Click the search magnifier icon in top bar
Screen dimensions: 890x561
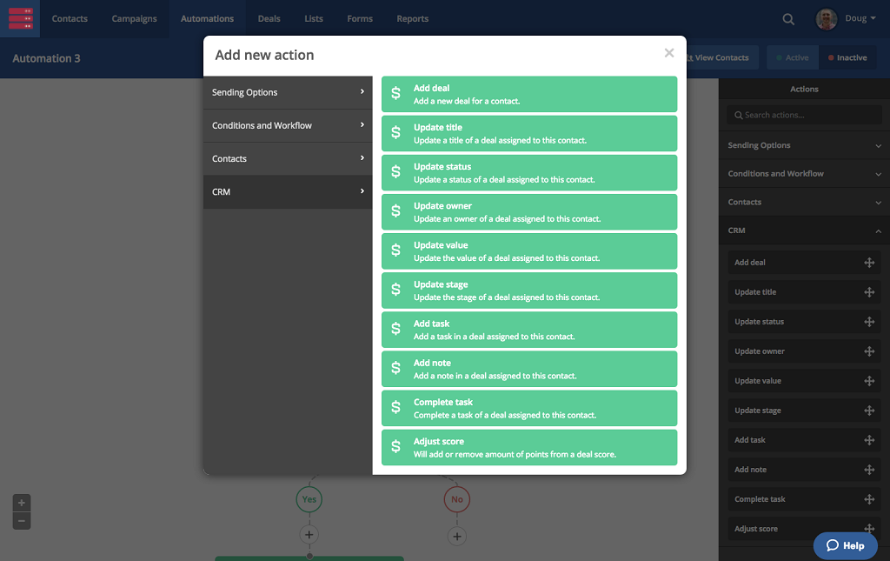pyautogui.click(x=788, y=19)
